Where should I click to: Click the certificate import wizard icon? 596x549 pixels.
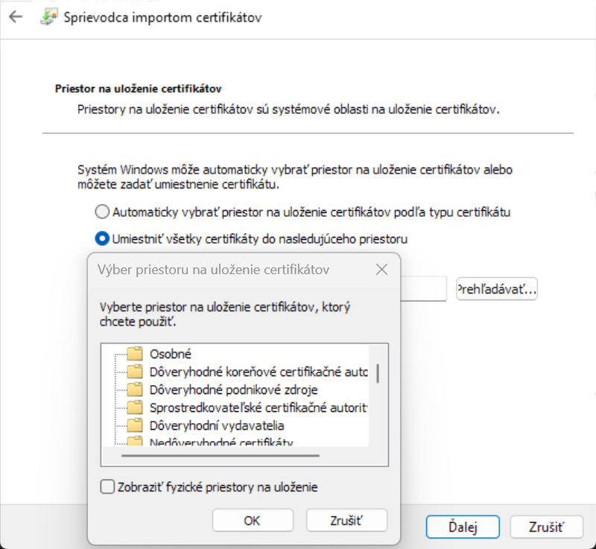47,16
